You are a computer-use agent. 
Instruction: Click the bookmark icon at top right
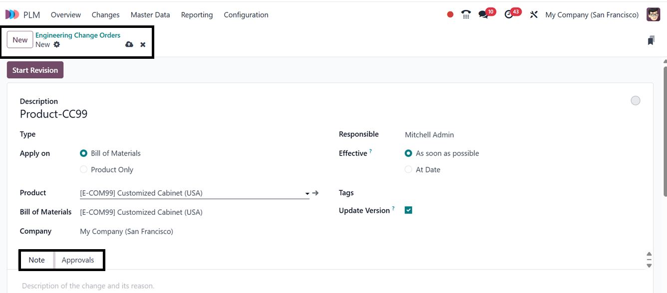pyautogui.click(x=651, y=40)
